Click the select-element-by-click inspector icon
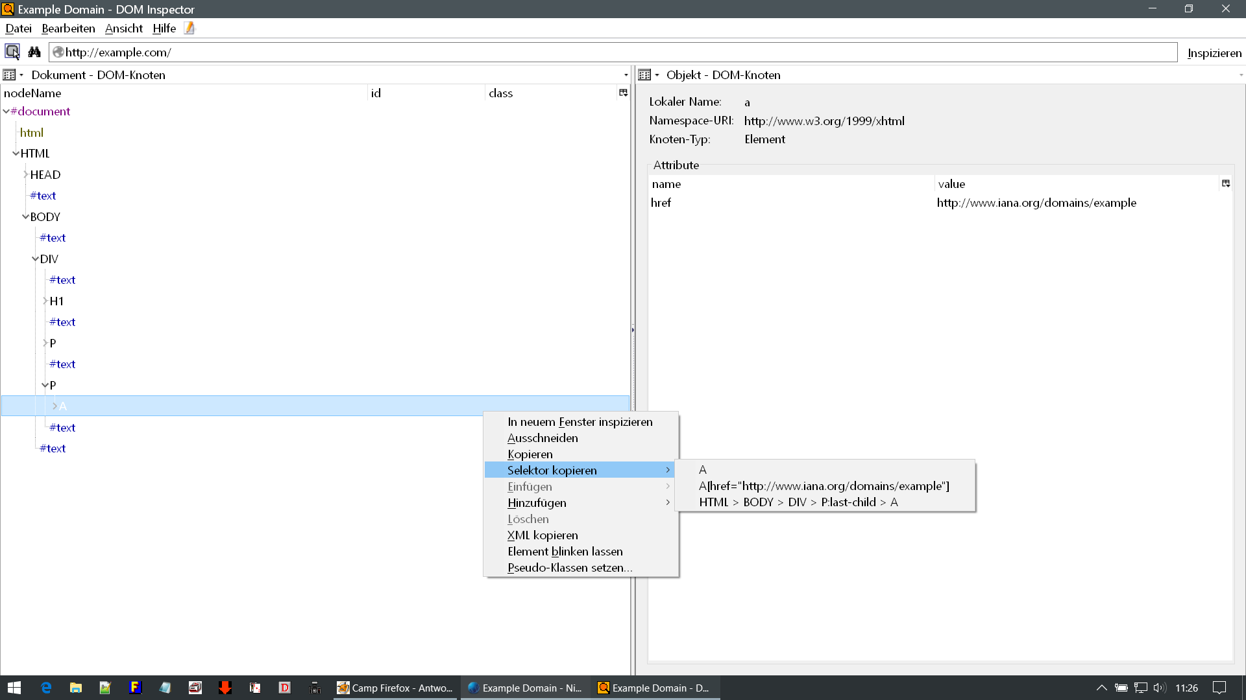Screen dimensions: 1246x700 coord(12,52)
